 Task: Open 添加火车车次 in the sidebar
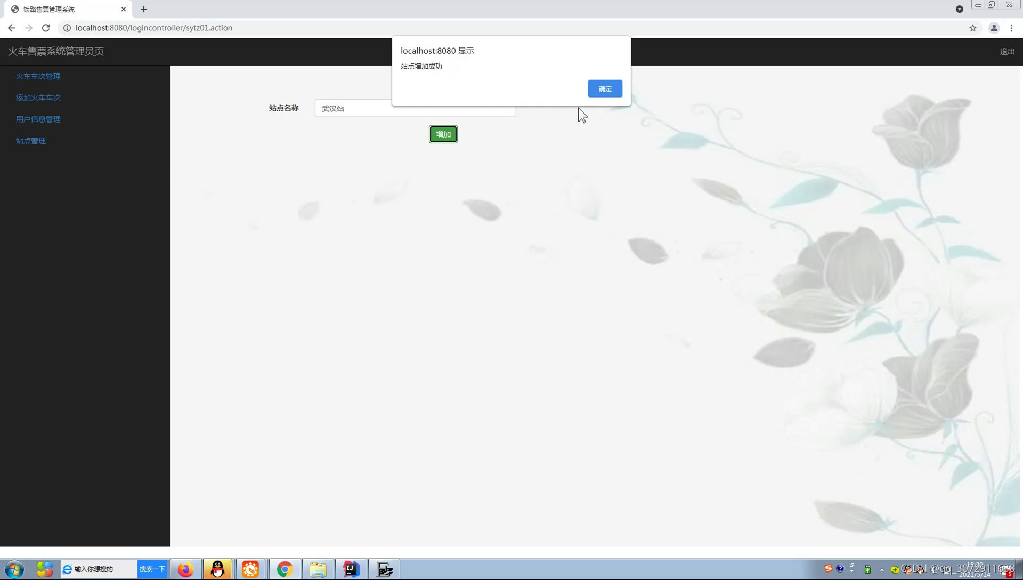38,98
